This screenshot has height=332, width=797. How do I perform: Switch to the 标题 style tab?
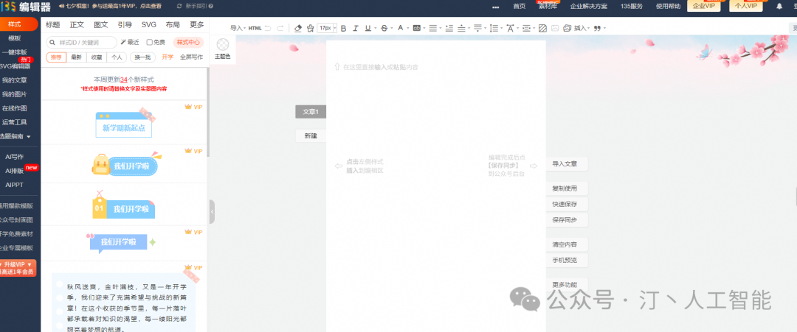click(x=53, y=25)
